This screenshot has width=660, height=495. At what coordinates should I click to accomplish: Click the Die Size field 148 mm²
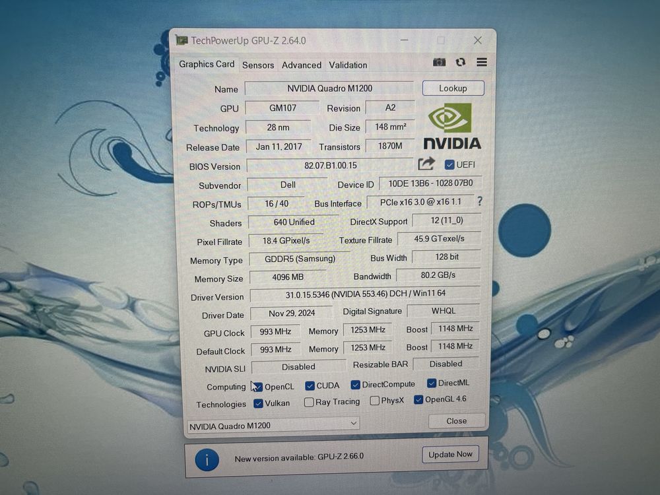tap(390, 127)
